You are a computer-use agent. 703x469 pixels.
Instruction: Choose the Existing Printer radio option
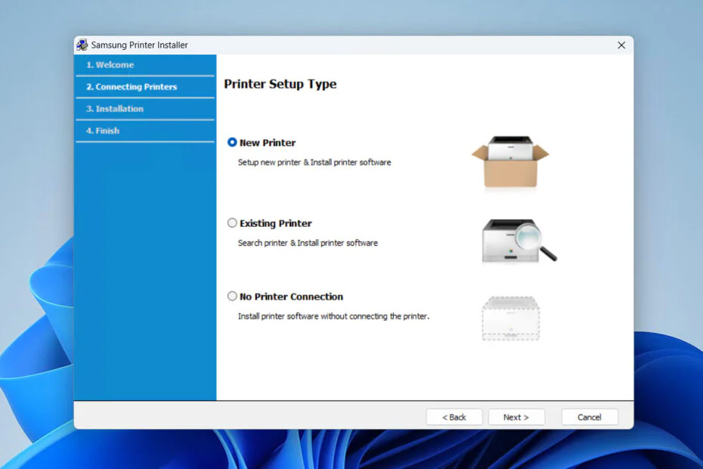[232, 222]
